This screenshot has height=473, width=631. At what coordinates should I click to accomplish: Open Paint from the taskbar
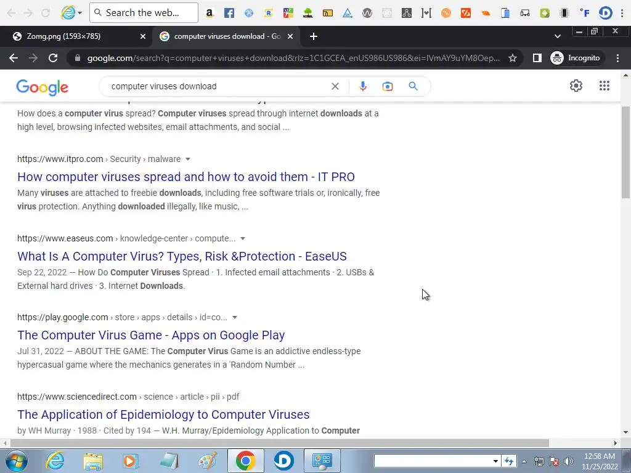208,461
